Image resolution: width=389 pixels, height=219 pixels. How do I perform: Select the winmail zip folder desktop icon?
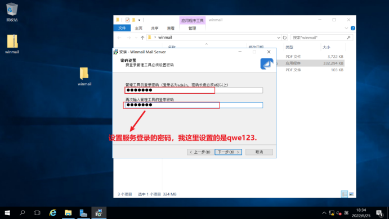(x=12, y=44)
